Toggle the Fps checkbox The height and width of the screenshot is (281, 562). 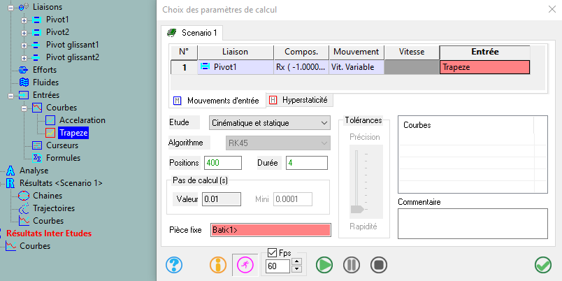coord(273,252)
